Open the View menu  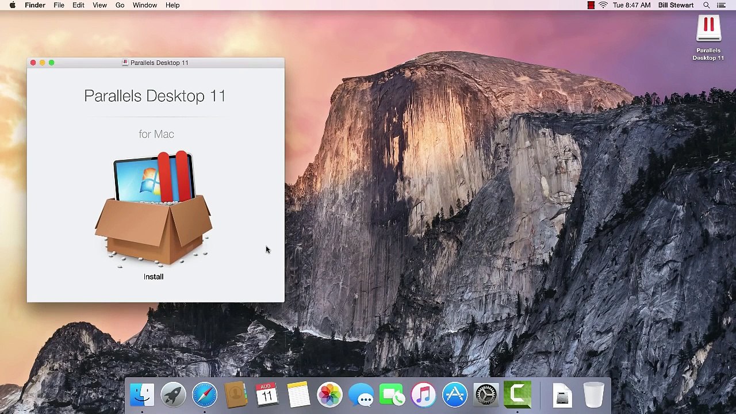[x=99, y=5]
